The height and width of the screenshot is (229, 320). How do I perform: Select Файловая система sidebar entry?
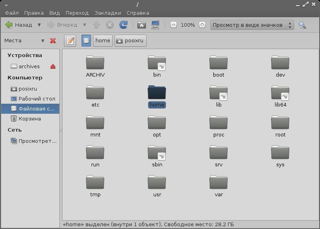(x=30, y=109)
